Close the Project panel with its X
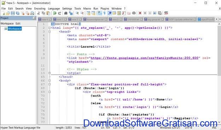 [34, 18]
